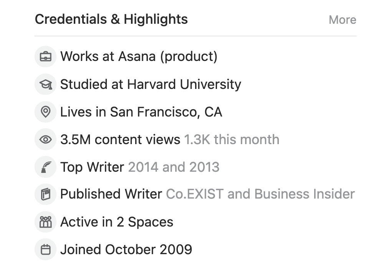Image resolution: width=391 pixels, height=276 pixels.
Task: Open the "Works at Asana (product)" credential
Action: pos(139,57)
